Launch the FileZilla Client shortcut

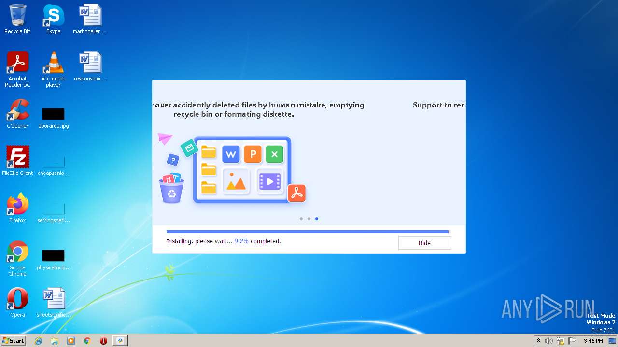pyautogui.click(x=17, y=160)
